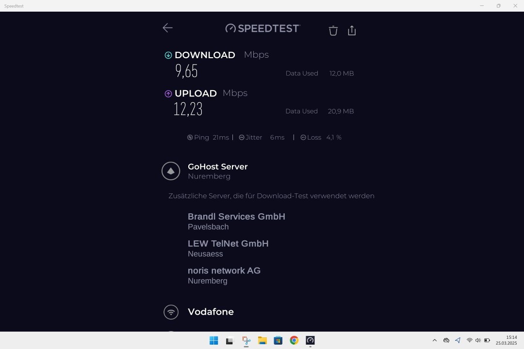Select the Brandl Services GmbH server entry

(x=236, y=221)
